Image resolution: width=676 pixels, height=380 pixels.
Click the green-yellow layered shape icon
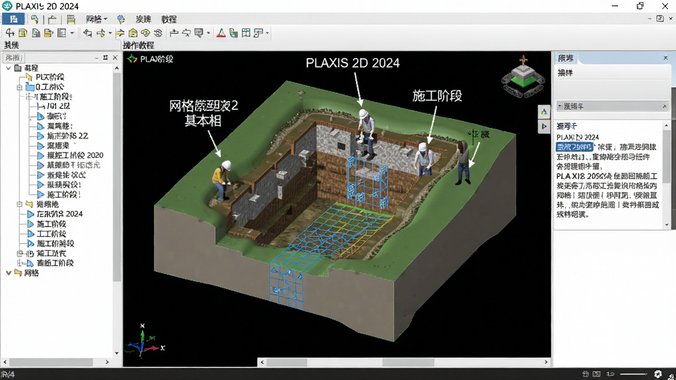click(x=146, y=33)
